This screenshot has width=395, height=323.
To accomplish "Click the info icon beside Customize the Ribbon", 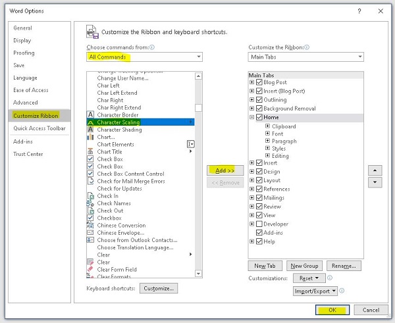I will click(307, 47).
